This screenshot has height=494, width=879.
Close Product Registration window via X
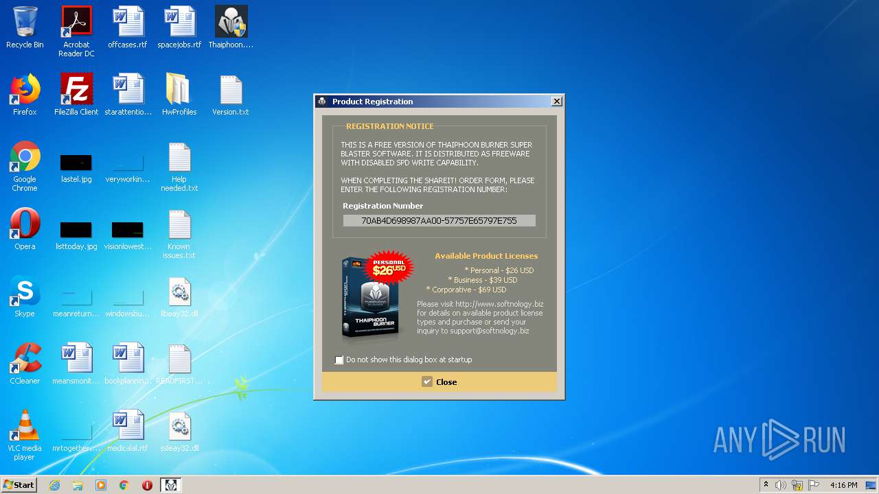556,102
